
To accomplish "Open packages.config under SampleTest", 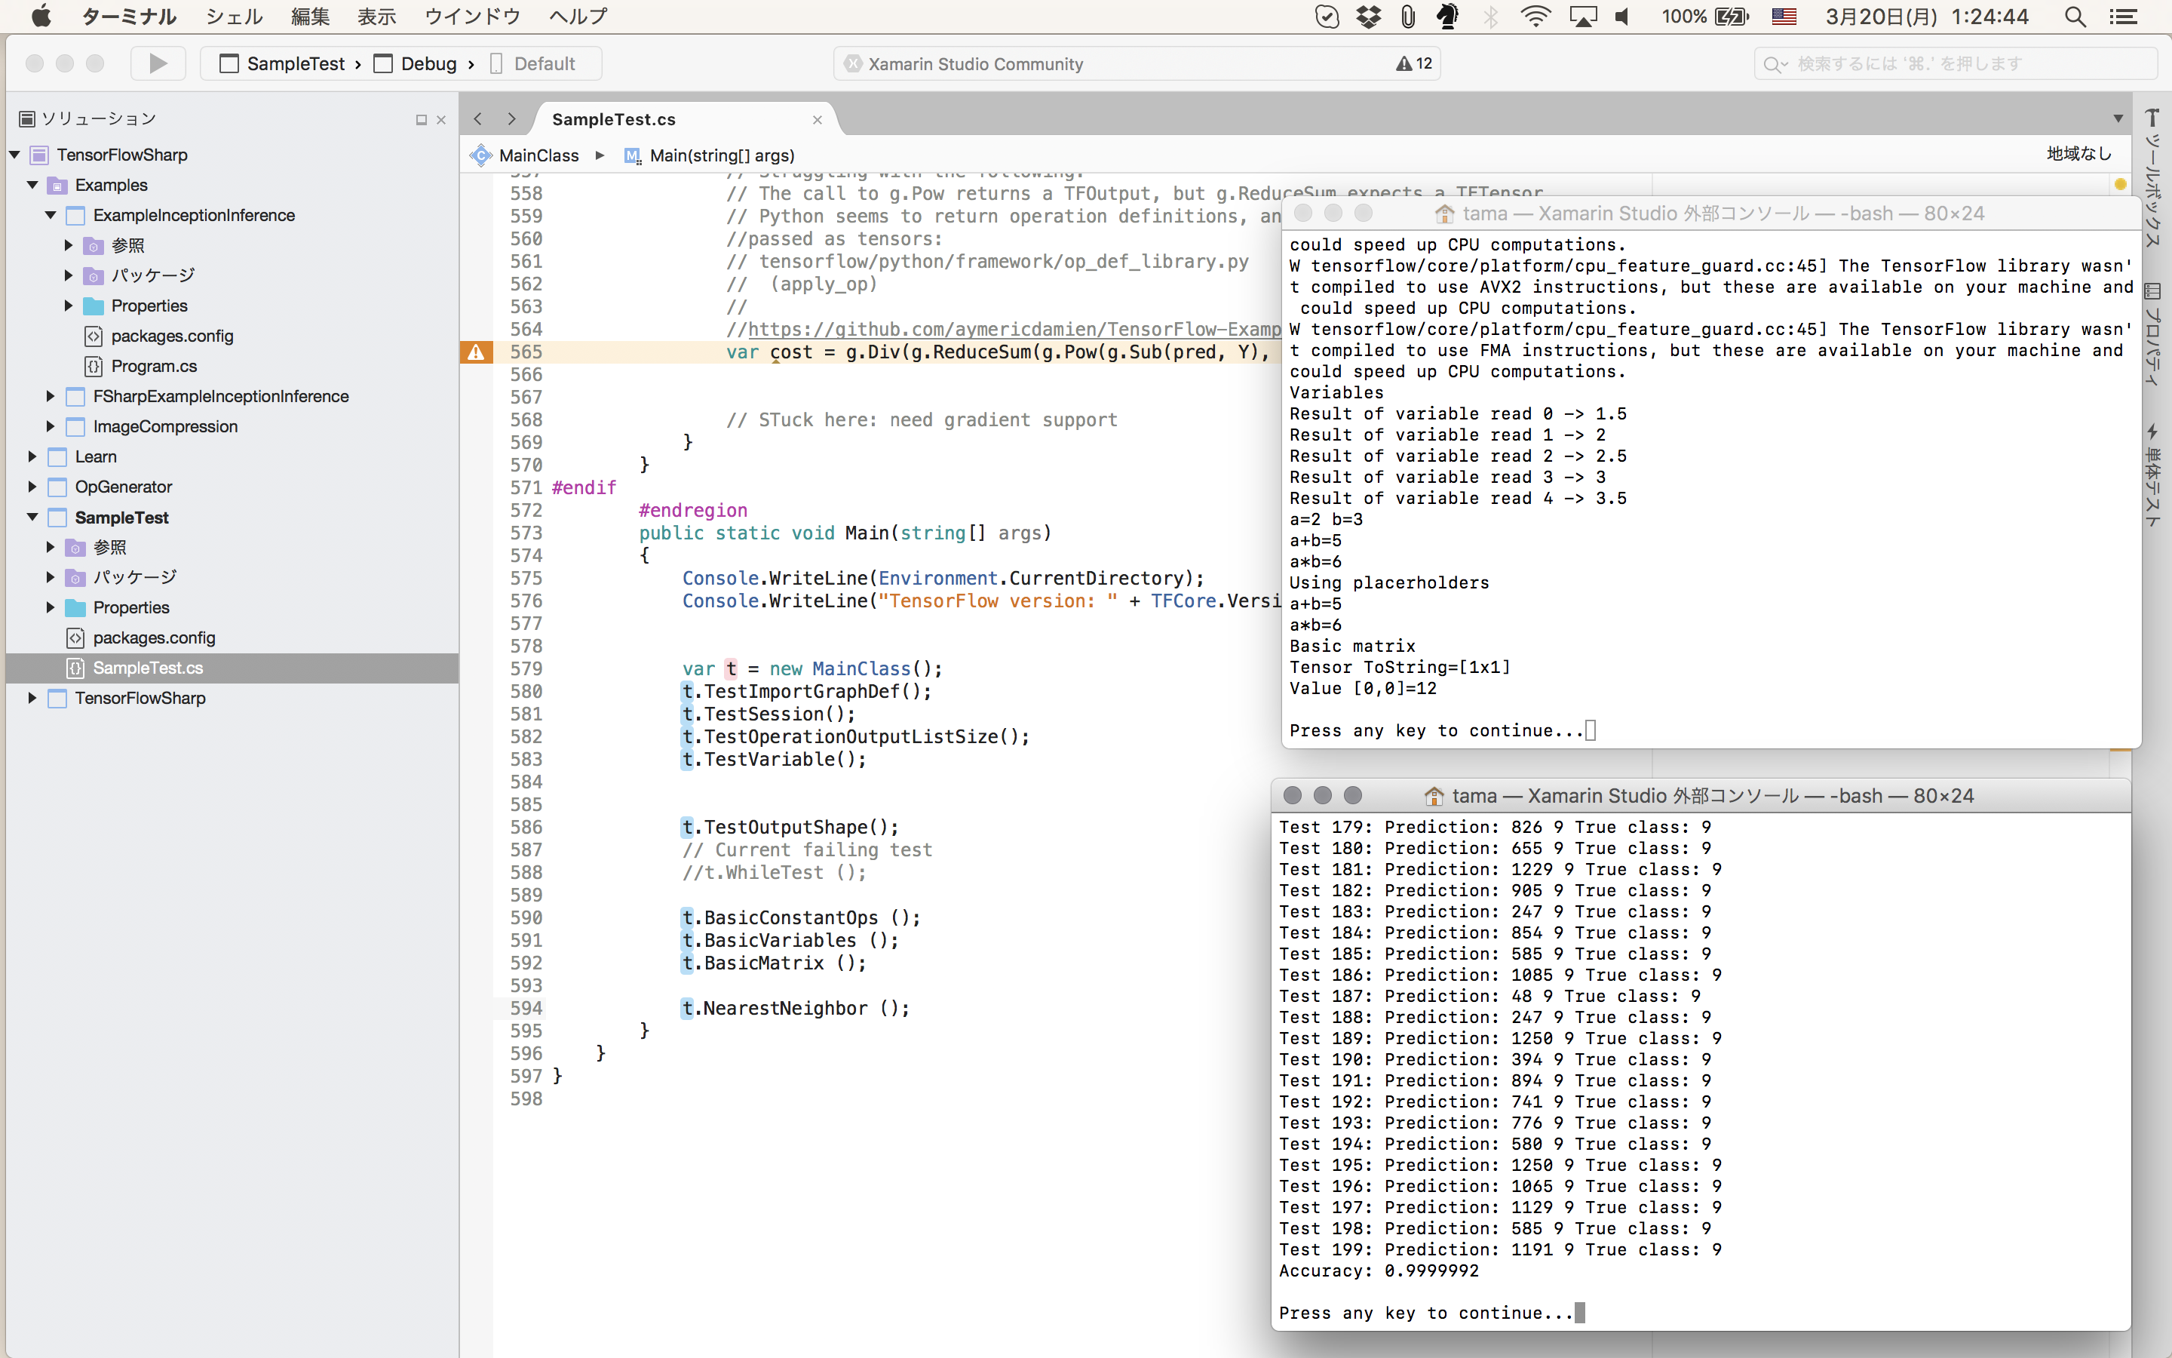I will click(x=155, y=638).
